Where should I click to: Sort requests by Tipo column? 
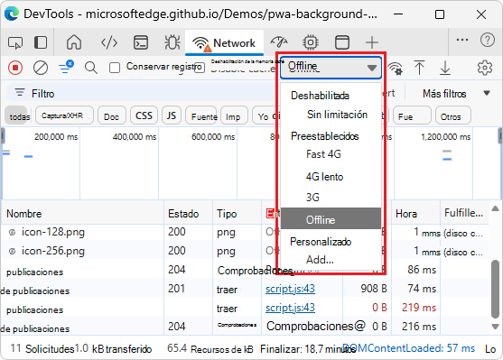coord(238,214)
